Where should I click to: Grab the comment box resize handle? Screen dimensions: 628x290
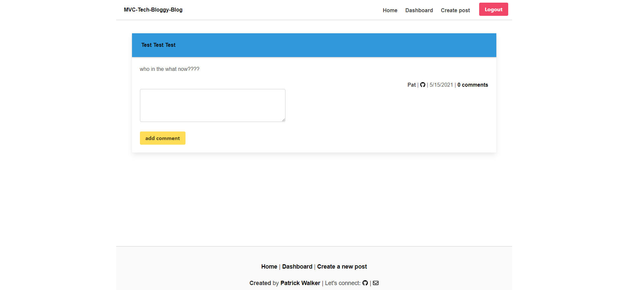pos(283,120)
